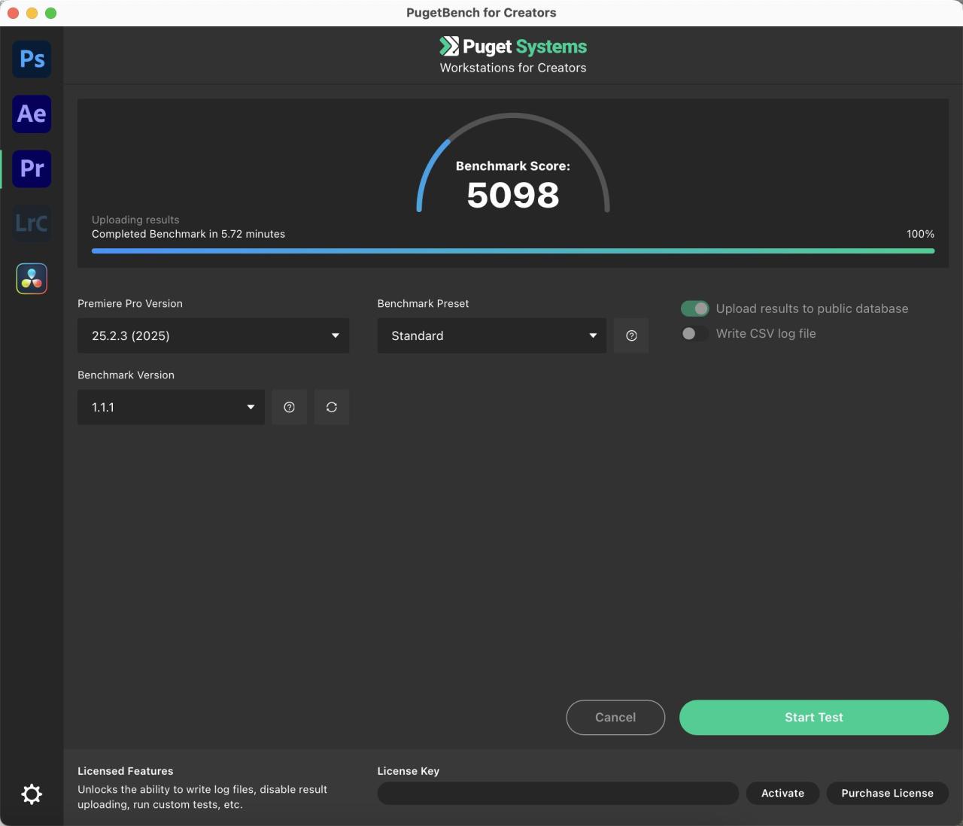Click the Cancel button
The height and width of the screenshot is (826, 963).
coord(615,718)
